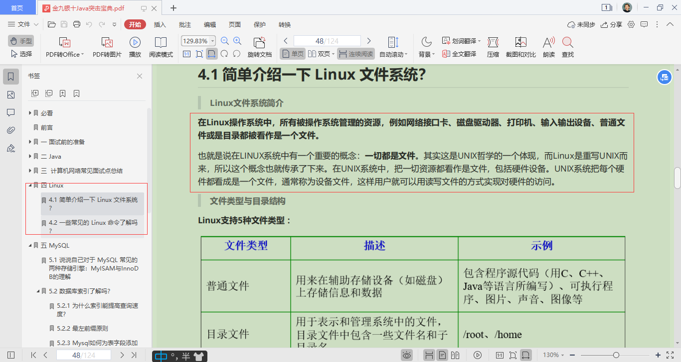Expand all bookmarks in the bookmark panel

click(35, 93)
